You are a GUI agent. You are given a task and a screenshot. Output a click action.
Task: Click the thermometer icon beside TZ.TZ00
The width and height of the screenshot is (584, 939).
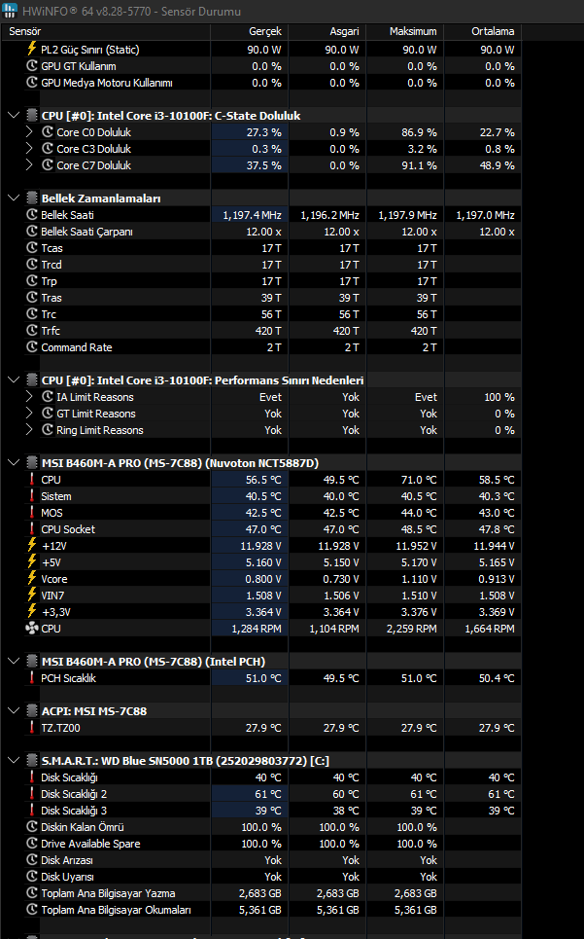click(32, 727)
